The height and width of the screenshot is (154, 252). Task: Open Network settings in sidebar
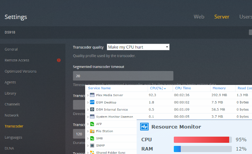point(12,115)
